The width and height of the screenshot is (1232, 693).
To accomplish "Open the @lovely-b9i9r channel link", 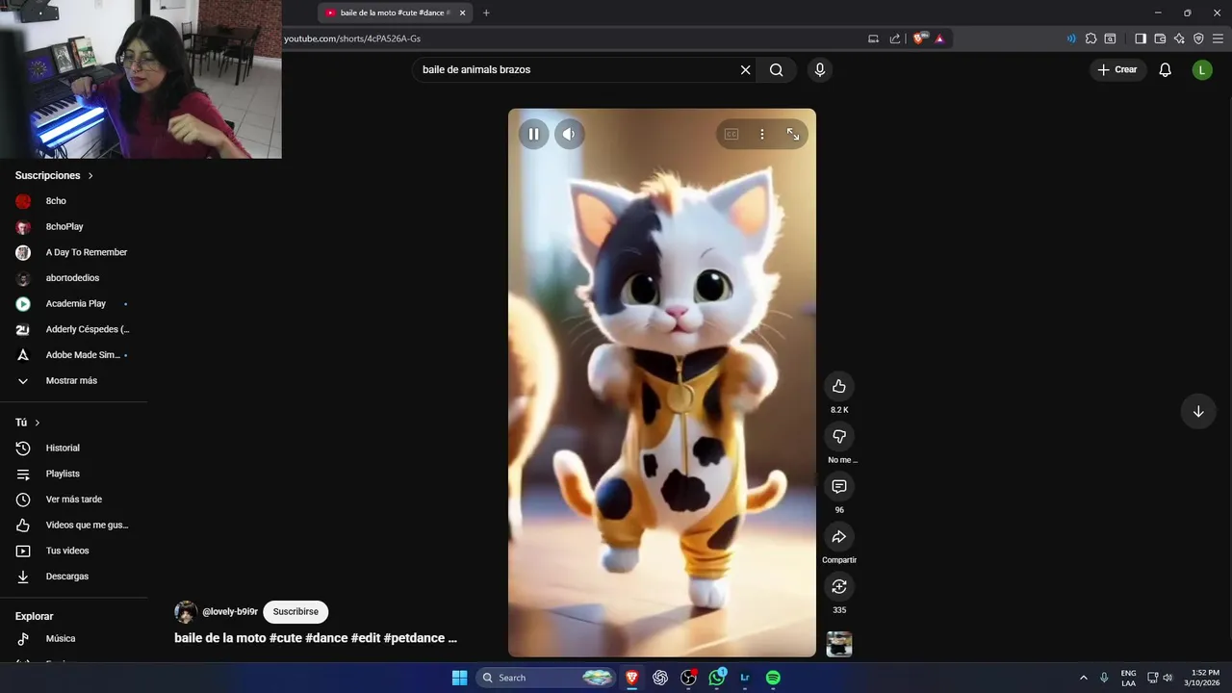I will (230, 611).
